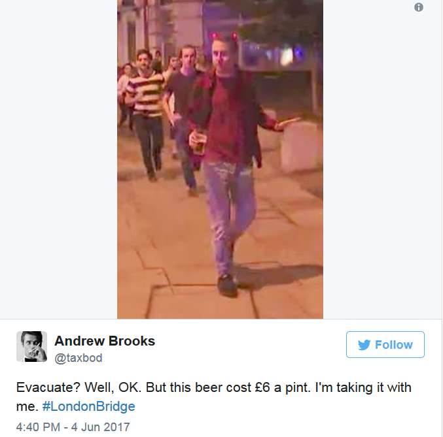Open the @taxbod handle link
Screen dimensions: 443x437
tap(79, 358)
